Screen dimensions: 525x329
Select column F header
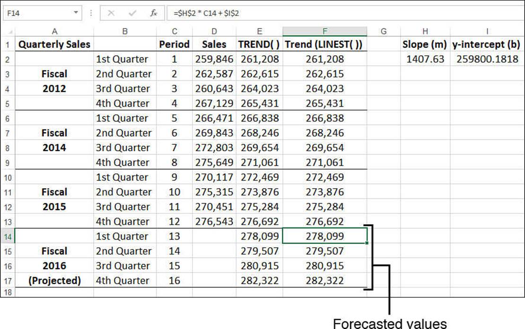(x=325, y=31)
